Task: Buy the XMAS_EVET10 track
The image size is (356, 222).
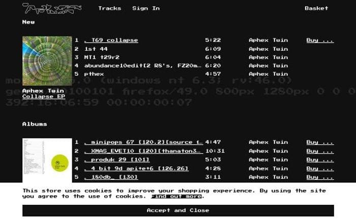Action: (320, 151)
